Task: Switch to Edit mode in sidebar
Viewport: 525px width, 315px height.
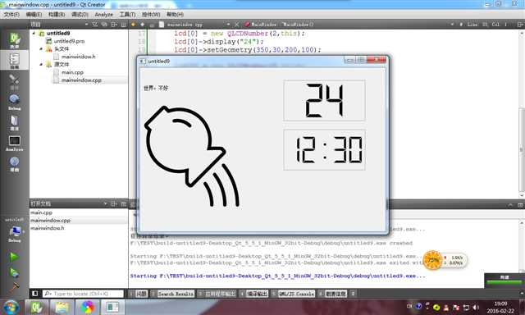Action: coord(15,60)
